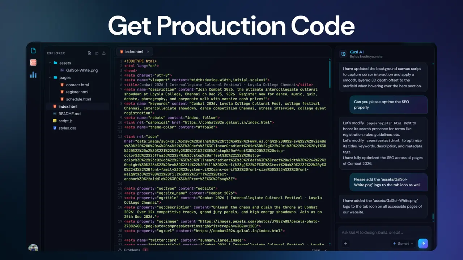Screen dimensions: 463x260
Task: Click the HTML icon next to schedule.html
Action: [x=62, y=99]
